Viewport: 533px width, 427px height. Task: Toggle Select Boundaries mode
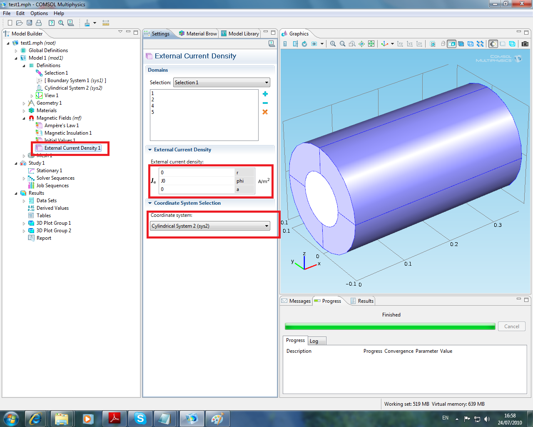point(461,44)
